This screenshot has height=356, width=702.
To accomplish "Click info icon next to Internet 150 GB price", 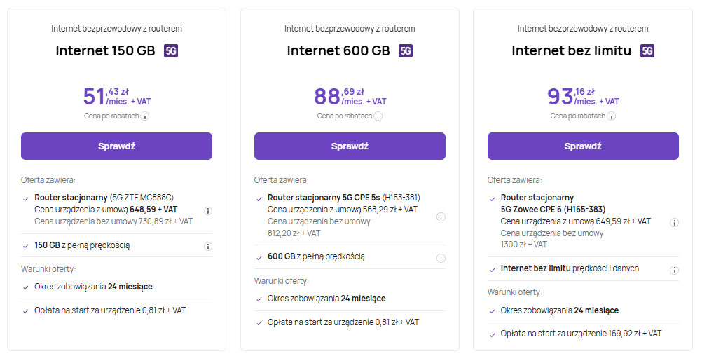I will [x=146, y=116].
